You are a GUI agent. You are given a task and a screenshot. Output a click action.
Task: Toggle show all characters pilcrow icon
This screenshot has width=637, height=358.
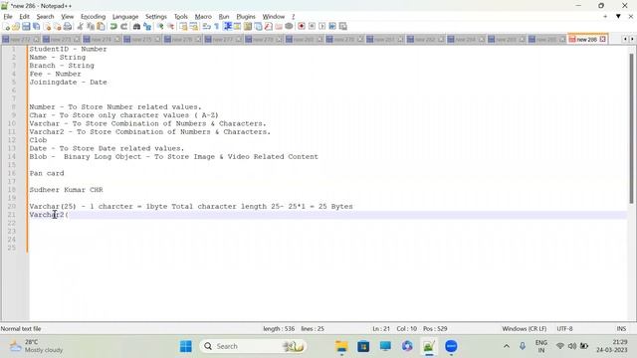[x=217, y=27]
